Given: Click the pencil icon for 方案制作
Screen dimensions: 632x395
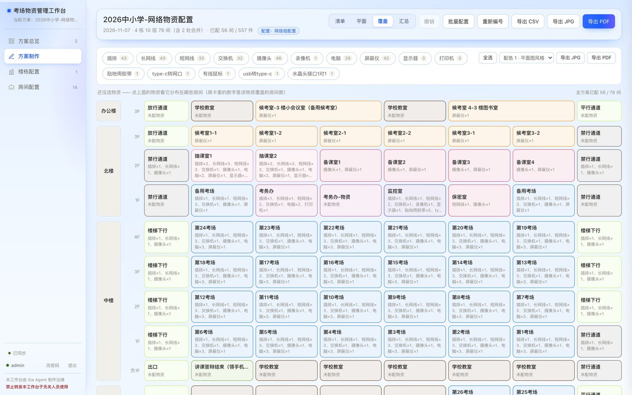Looking at the screenshot, I should pyautogui.click(x=11, y=56).
